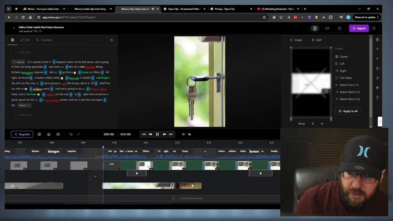Undo the last action
This screenshot has width=393, height=221.
(71, 134)
